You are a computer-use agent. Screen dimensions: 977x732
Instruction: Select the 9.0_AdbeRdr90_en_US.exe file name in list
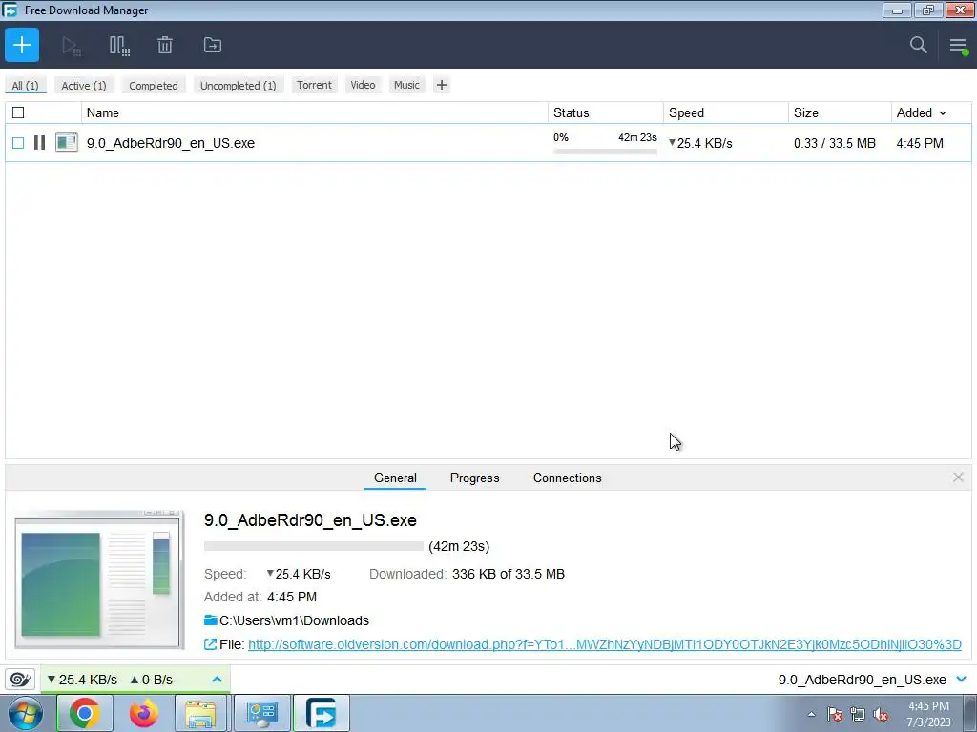[171, 143]
